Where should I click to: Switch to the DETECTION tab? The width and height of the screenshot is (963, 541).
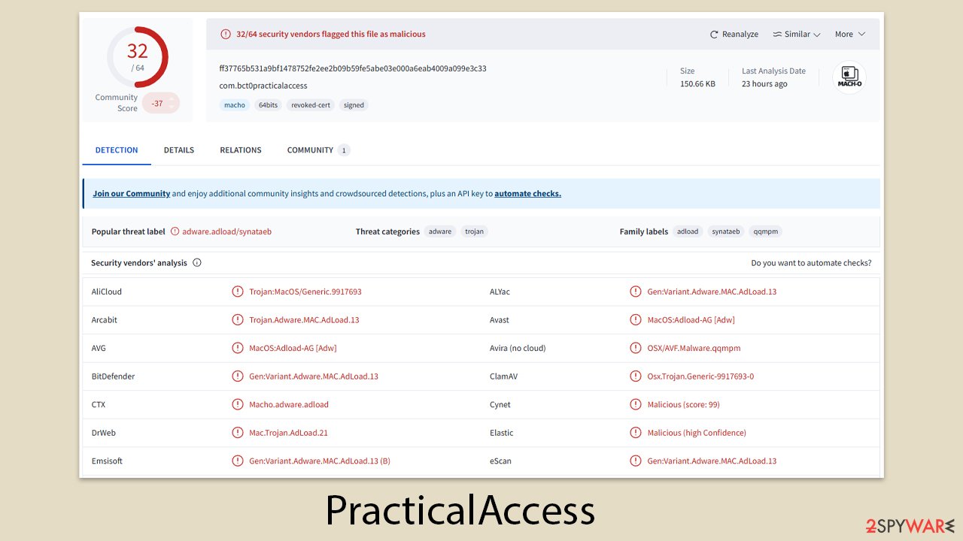click(x=117, y=150)
